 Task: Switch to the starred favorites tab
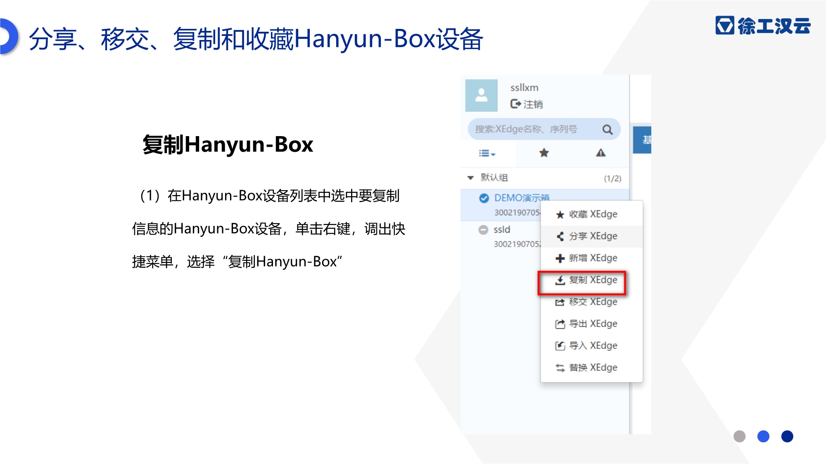[544, 153]
